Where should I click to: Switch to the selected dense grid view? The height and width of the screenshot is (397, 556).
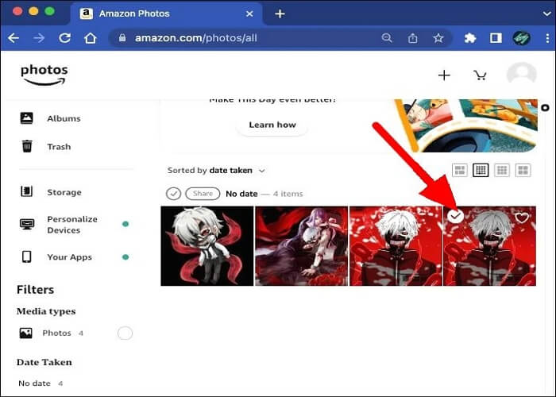pyautogui.click(x=481, y=170)
